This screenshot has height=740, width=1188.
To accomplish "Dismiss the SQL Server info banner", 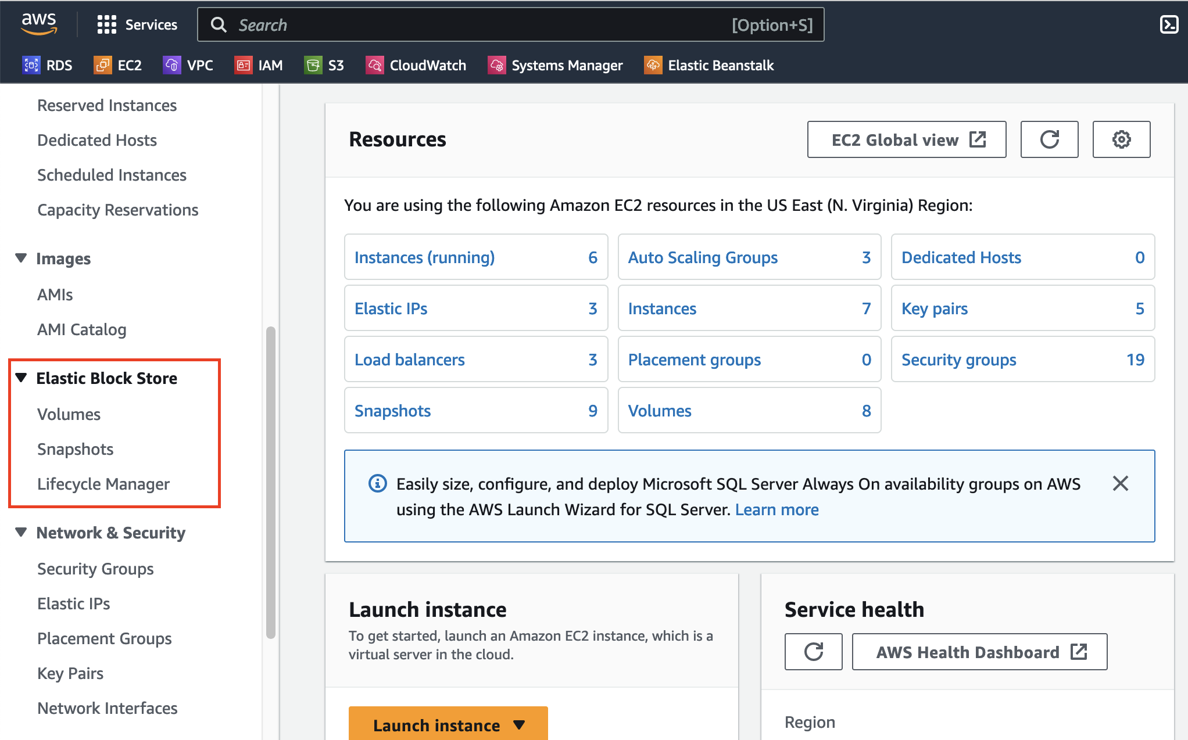I will tap(1120, 483).
